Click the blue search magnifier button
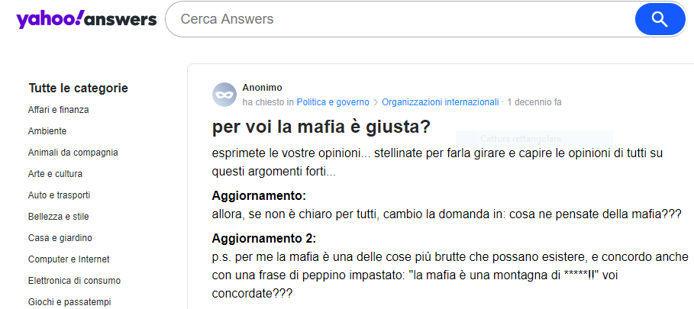 point(660,19)
